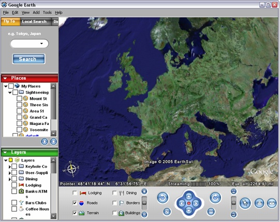The width and height of the screenshot is (280, 222).
Task: Pan down with the down arrow
Action: pyautogui.click(x=189, y=211)
